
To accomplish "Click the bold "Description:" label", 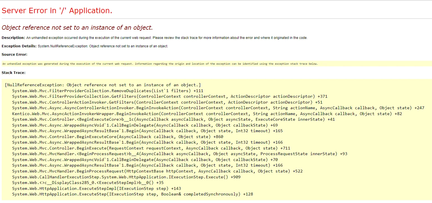I will 13,38.
